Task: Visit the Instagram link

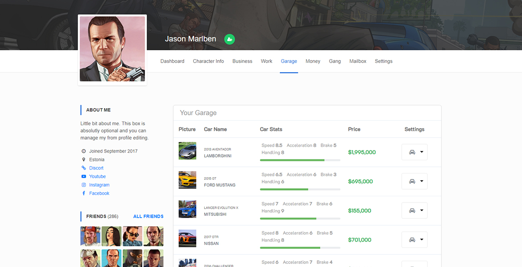Action: (99, 185)
